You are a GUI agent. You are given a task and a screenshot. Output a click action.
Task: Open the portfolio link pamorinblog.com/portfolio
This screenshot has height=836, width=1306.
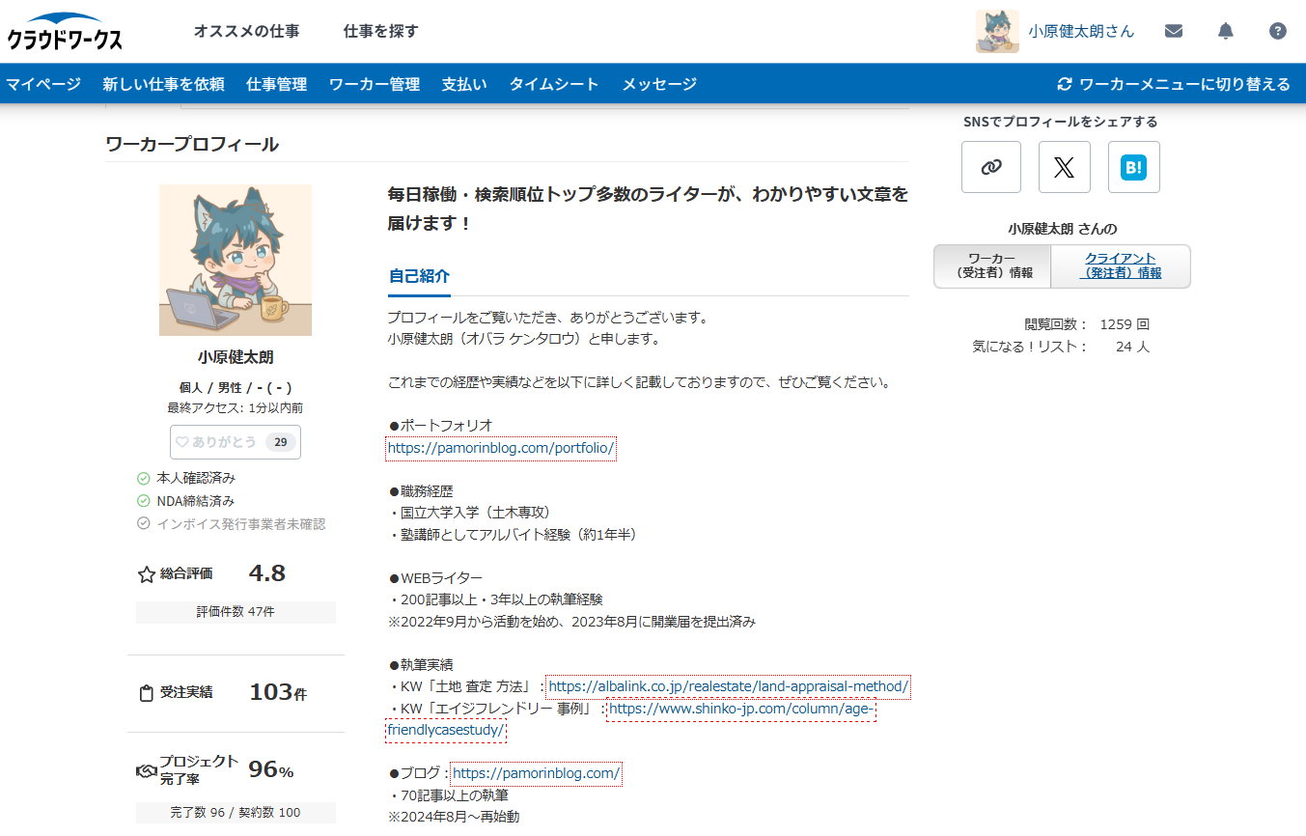[500, 447]
